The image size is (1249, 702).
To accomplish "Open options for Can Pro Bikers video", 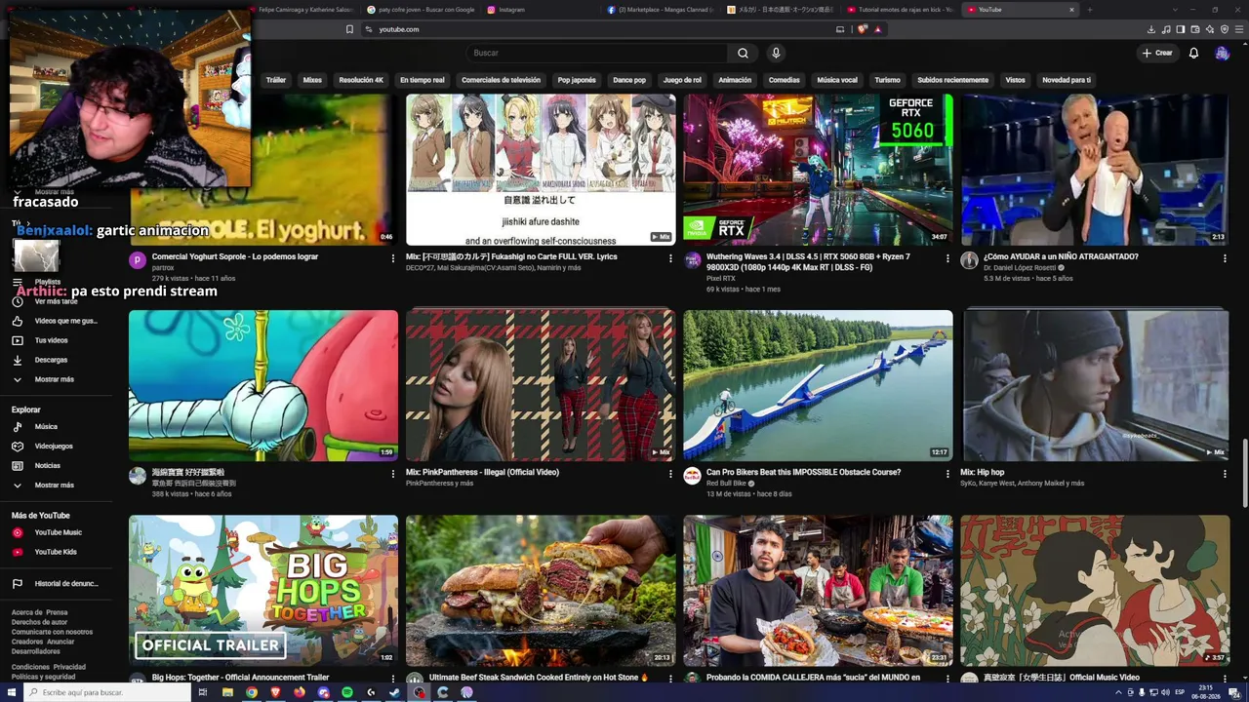I will click(x=947, y=474).
